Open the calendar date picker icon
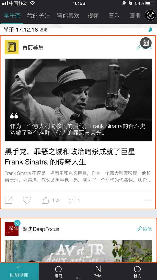The image size is (157, 280). point(145,43)
